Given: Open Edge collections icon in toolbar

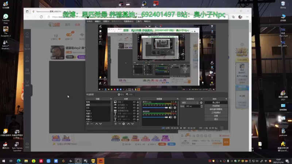Looking at the screenshot, I should tap(233, 17).
